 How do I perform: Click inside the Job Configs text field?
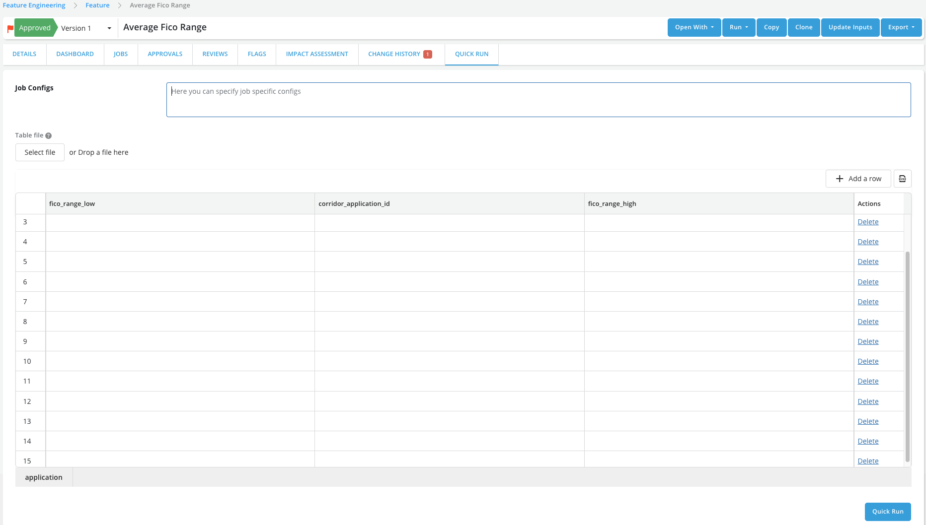[x=538, y=100]
